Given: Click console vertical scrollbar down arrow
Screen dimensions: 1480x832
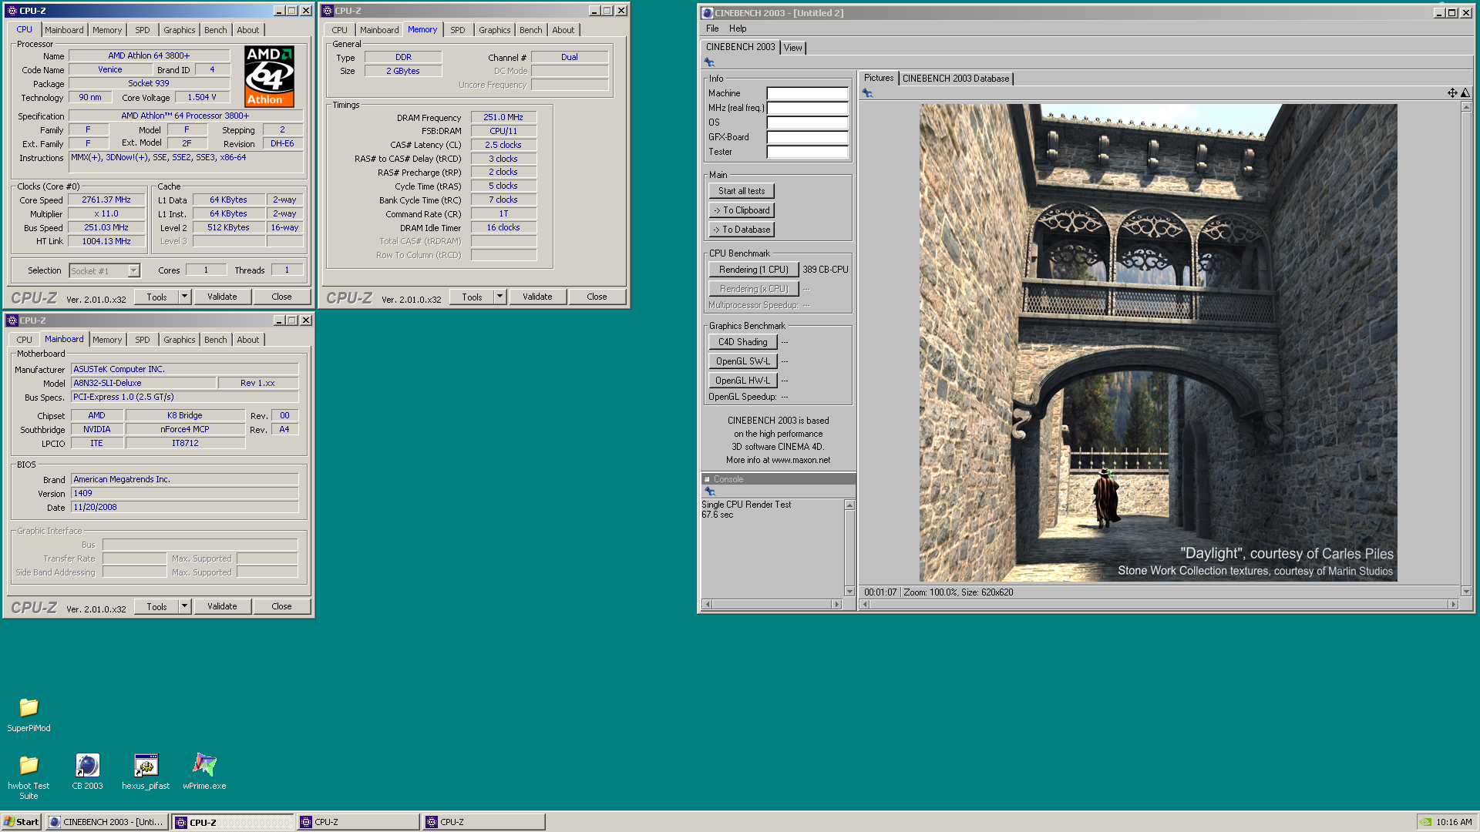Looking at the screenshot, I should click(x=849, y=592).
